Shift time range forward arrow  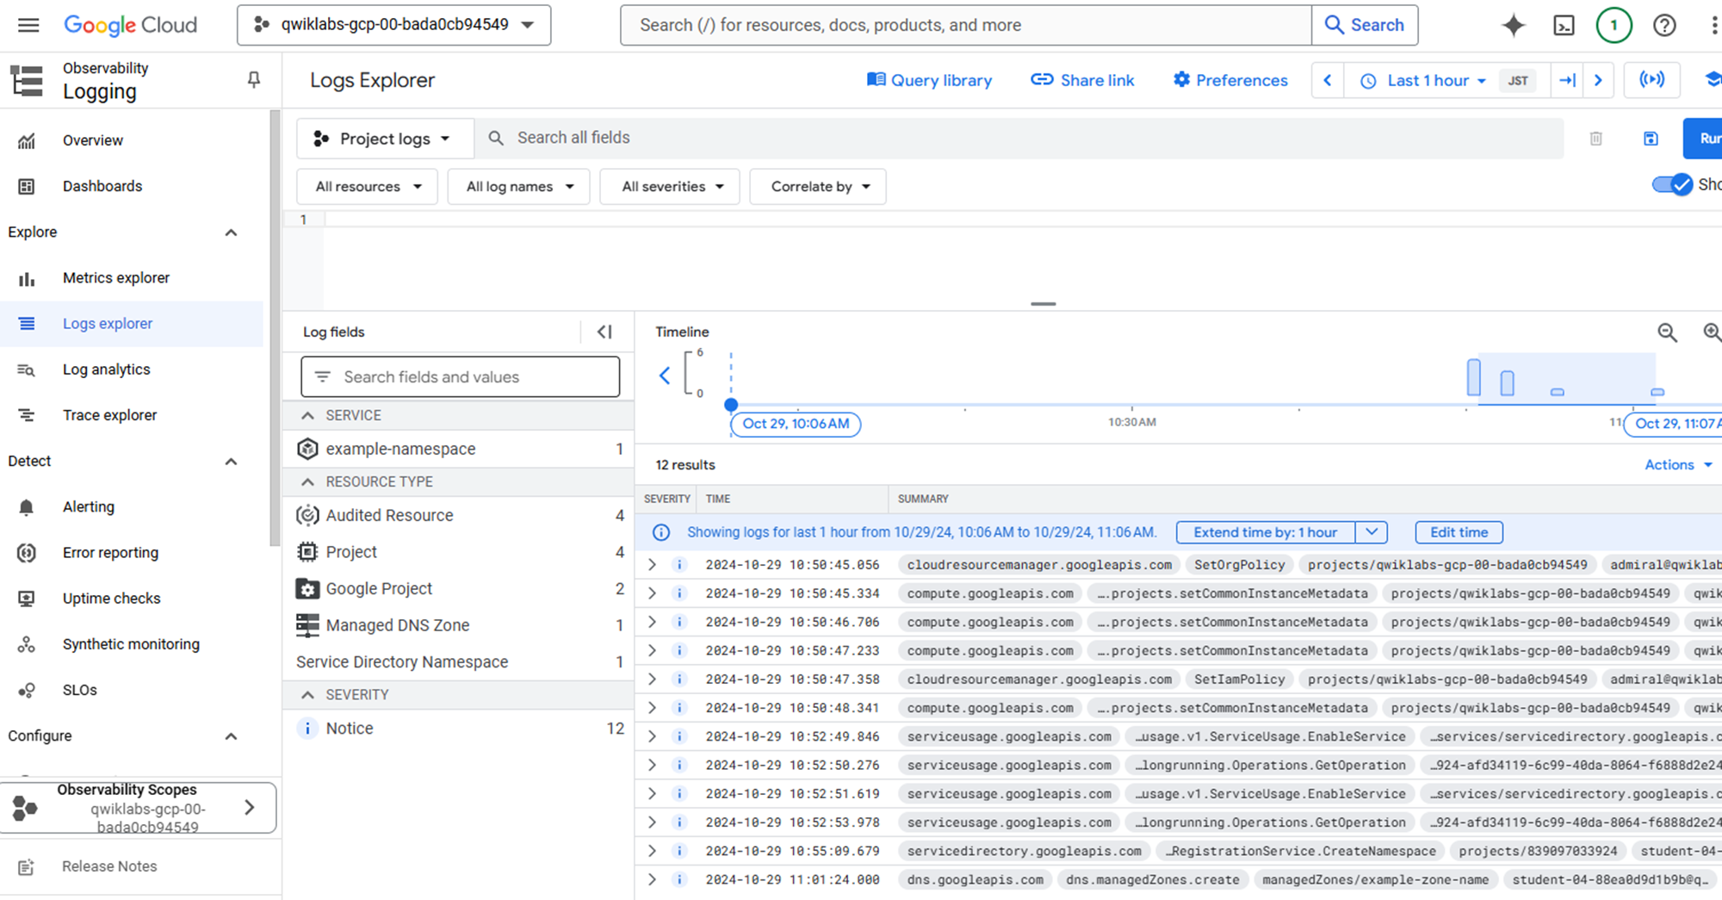coord(1598,80)
